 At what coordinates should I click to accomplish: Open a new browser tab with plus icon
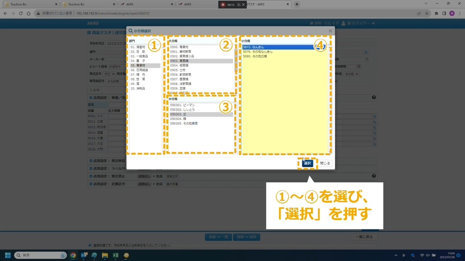tap(297, 4)
